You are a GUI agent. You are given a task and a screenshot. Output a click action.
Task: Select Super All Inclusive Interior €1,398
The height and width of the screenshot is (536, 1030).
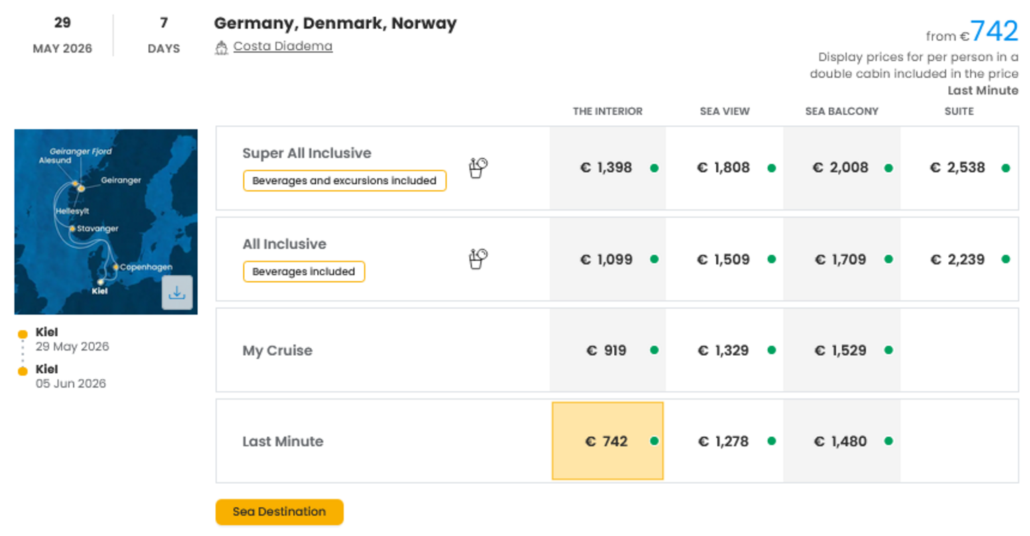click(x=607, y=167)
